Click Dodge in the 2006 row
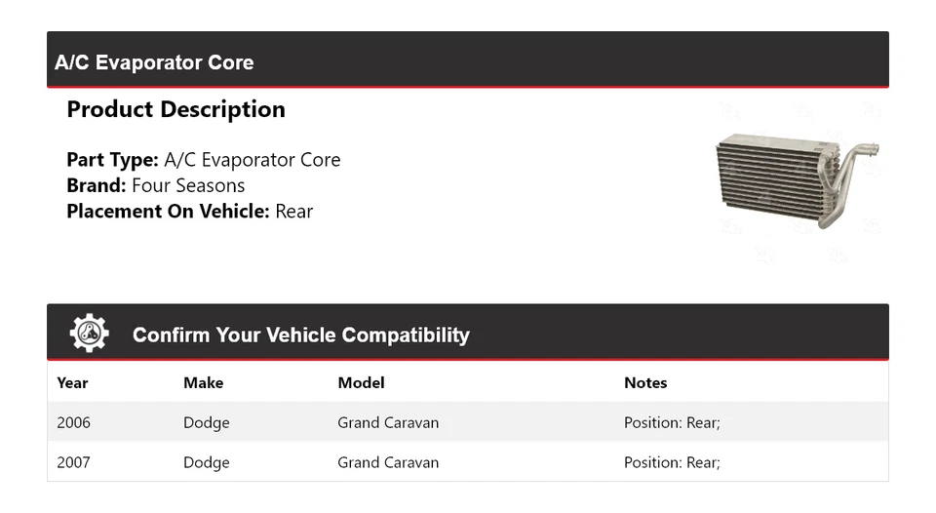The image size is (936, 513). (207, 423)
